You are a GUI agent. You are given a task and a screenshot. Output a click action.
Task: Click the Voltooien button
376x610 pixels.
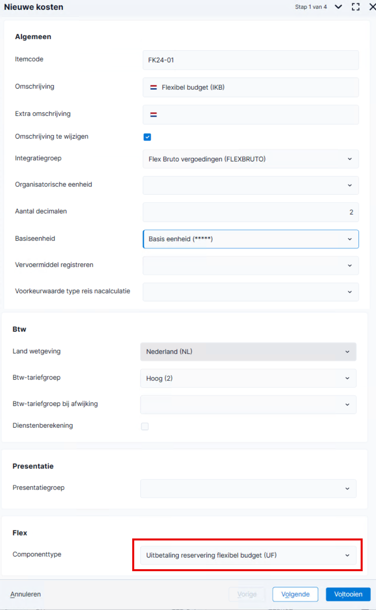tap(348, 594)
